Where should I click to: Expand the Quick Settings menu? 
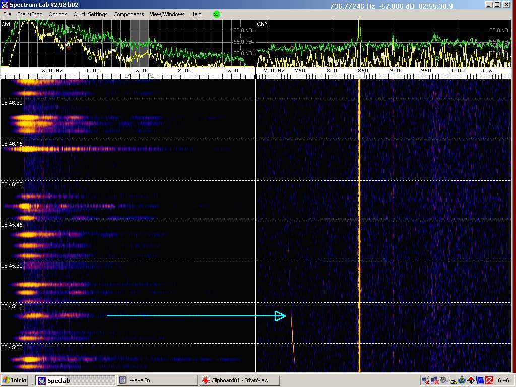(90, 14)
